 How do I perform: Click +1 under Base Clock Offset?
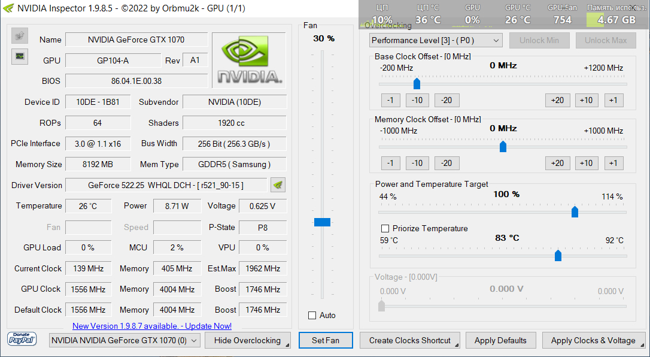[613, 101]
